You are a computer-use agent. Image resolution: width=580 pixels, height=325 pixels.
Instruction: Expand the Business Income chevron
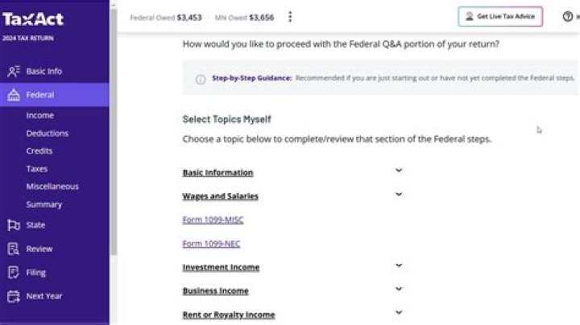coord(399,289)
